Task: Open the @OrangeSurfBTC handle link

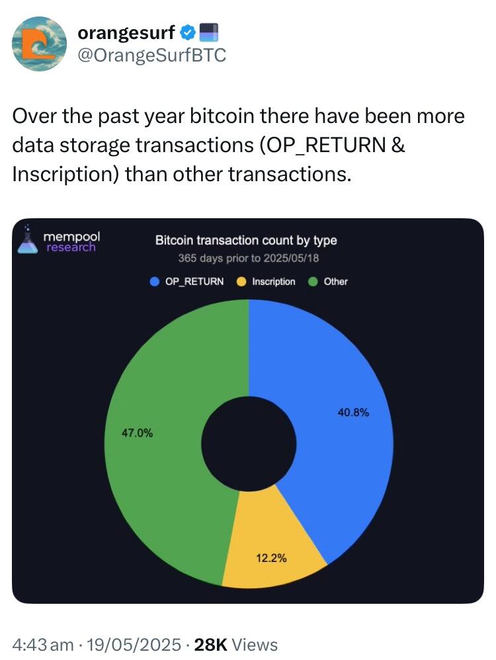Action: click(x=152, y=55)
